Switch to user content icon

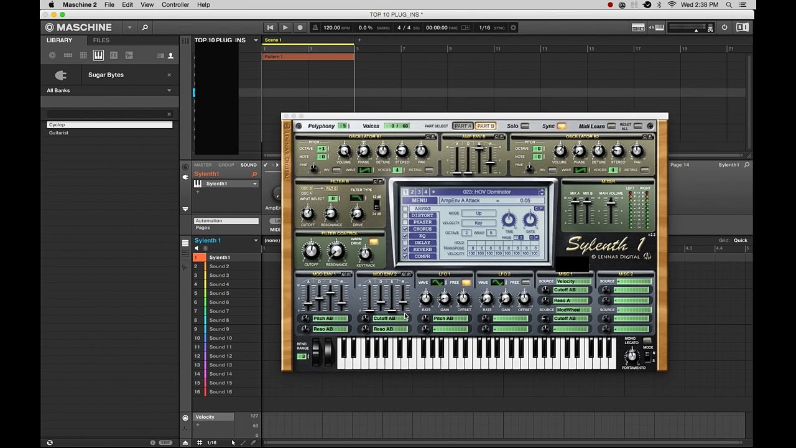pos(170,55)
